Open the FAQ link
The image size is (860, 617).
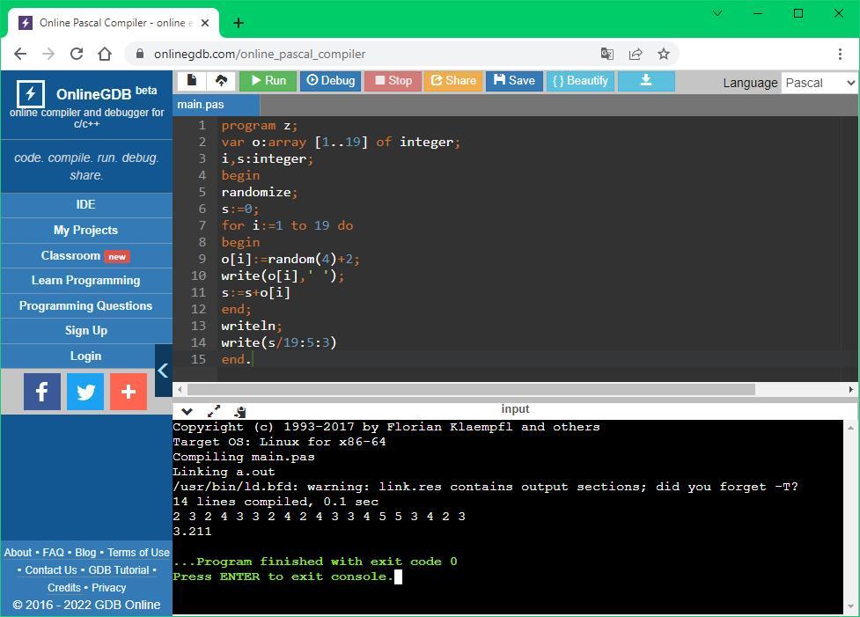pos(53,553)
